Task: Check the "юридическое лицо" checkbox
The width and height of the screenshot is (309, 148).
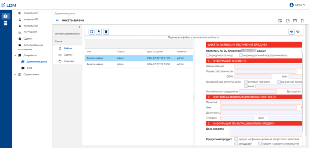Action: (208, 55)
